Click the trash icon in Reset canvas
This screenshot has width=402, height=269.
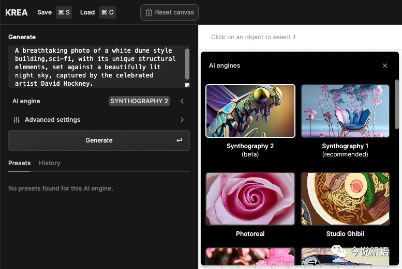point(149,12)
